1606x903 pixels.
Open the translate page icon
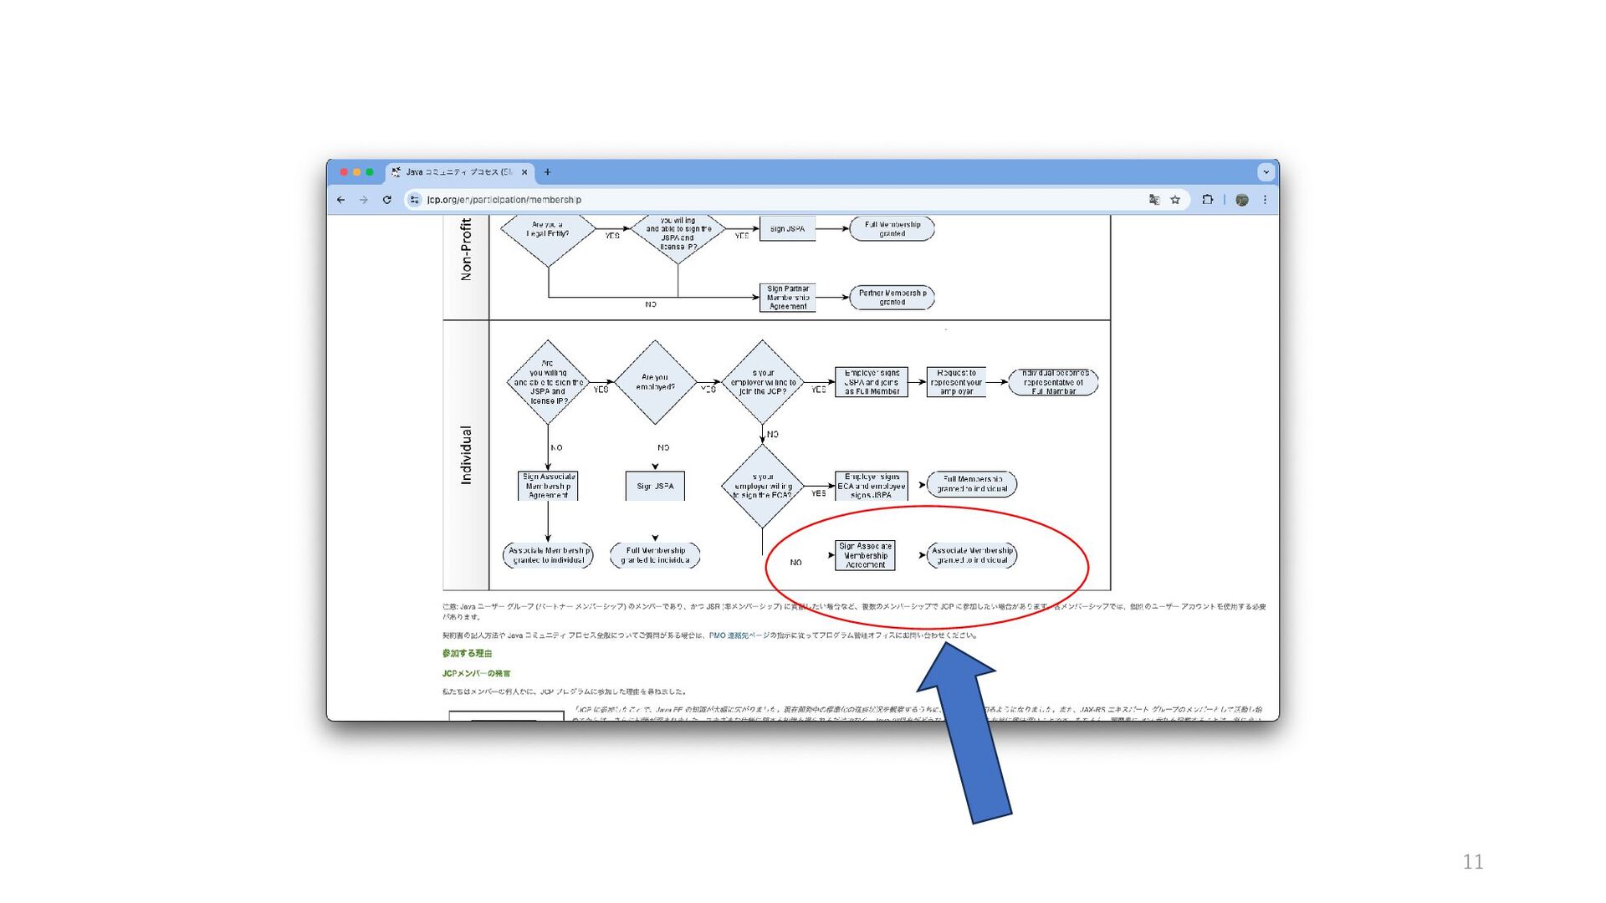click(1154, 200)
